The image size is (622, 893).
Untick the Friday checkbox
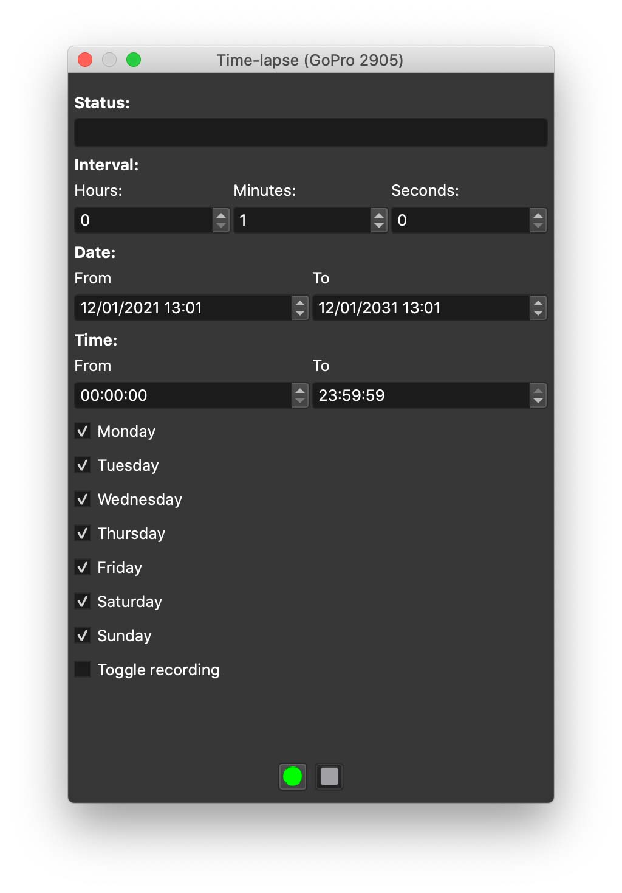(83, 568)
